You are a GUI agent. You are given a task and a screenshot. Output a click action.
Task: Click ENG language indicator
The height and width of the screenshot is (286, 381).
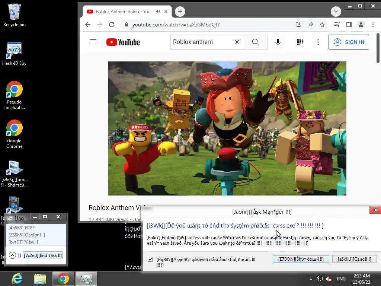[341, 279]
